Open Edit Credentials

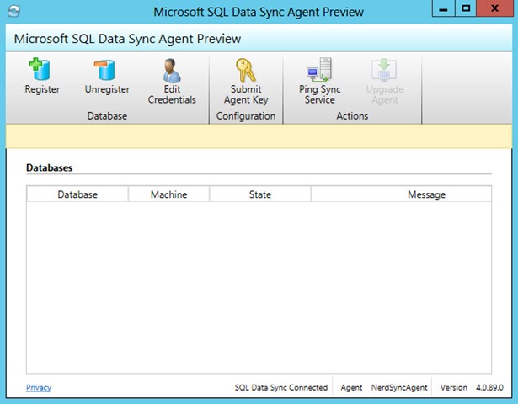(172, 81)
